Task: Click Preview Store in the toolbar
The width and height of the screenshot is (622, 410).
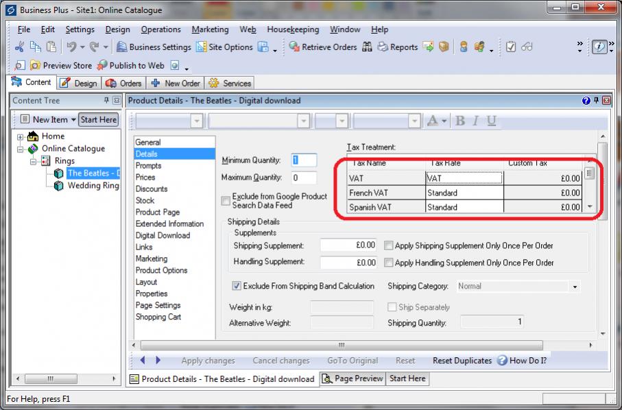Action: coord(60,66)
